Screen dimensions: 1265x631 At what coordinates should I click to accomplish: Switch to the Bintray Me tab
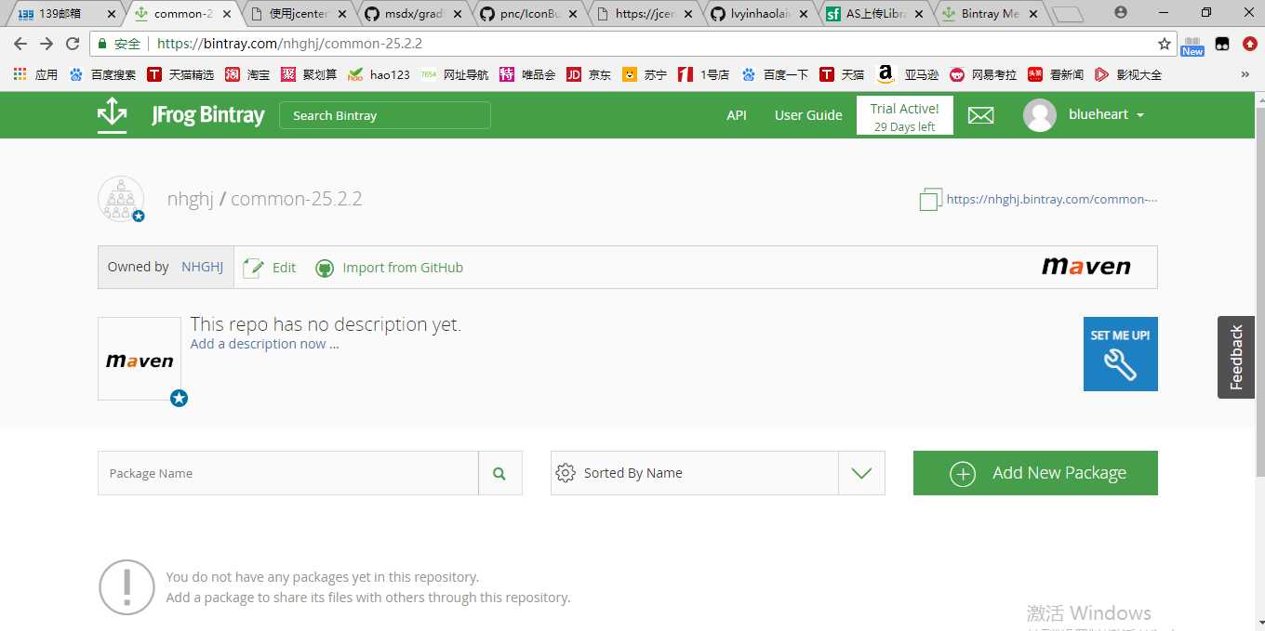pyautogui.click(x=992, y=14)
